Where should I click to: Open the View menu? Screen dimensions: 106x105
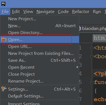point(28,12)
